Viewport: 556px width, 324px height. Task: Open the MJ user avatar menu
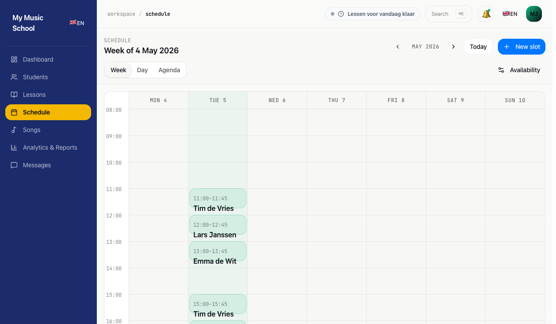click(534, 14)
